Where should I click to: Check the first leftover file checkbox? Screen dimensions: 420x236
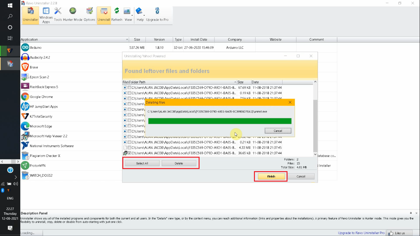[x=129, y=87]
